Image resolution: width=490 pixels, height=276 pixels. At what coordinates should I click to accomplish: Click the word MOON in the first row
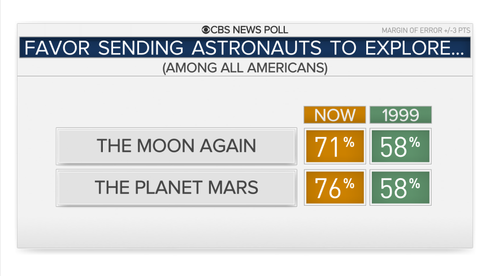pos(166,146)
